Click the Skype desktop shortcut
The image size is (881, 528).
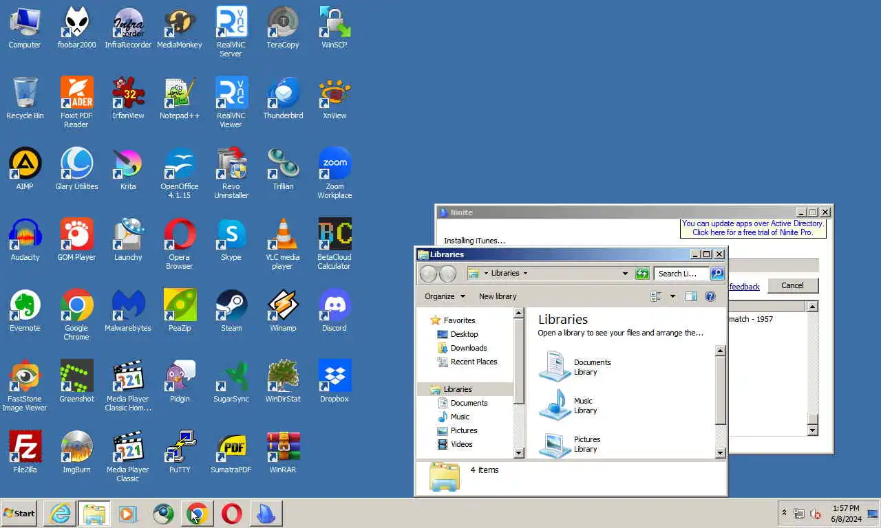coord(231,241)
